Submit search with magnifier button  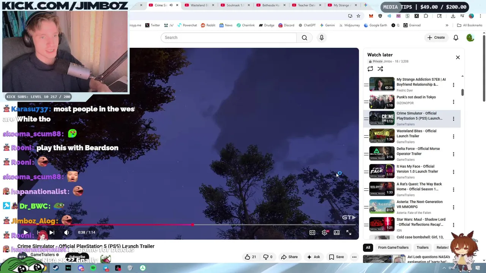coord(305,38)
